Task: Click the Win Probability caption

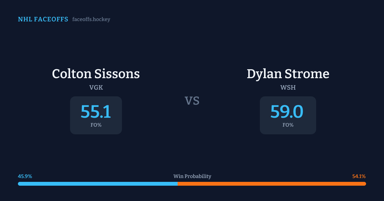Action: pos(192,176)
